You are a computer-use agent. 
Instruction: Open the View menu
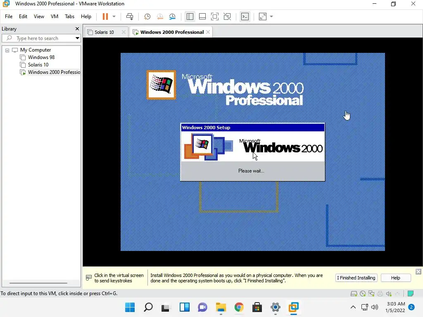tap(39, 17)
